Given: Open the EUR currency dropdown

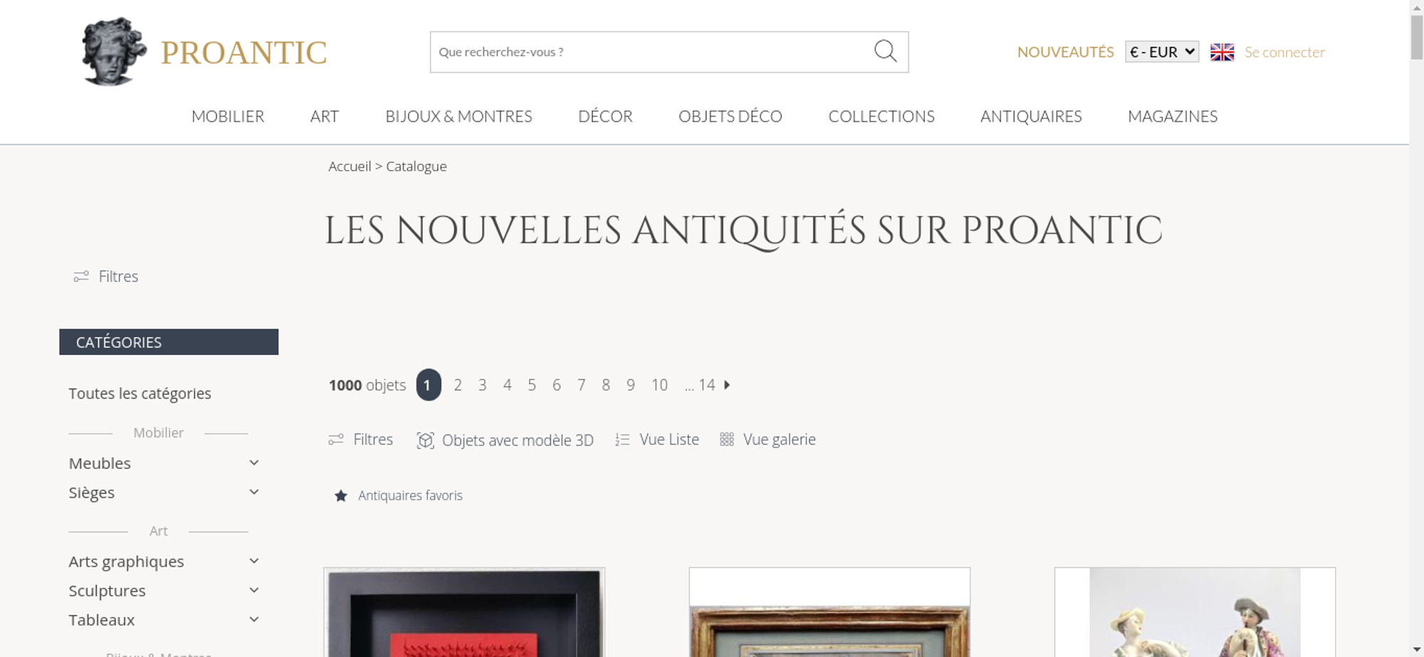Looking at the screenshot, I should pos(1162,52).
